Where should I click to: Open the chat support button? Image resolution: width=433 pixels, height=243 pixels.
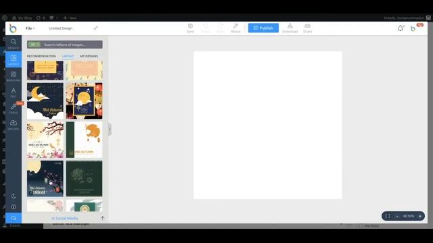(14, 218)
